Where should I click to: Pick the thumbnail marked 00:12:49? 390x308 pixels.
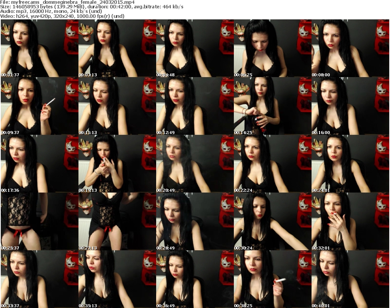[x=195, y=106]
